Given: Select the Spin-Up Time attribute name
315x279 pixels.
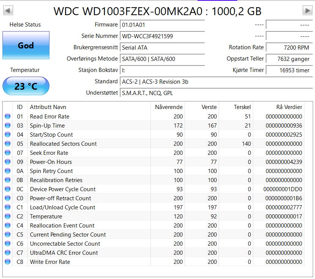Looking at the screenshot, I should click(x=47, y=126).
